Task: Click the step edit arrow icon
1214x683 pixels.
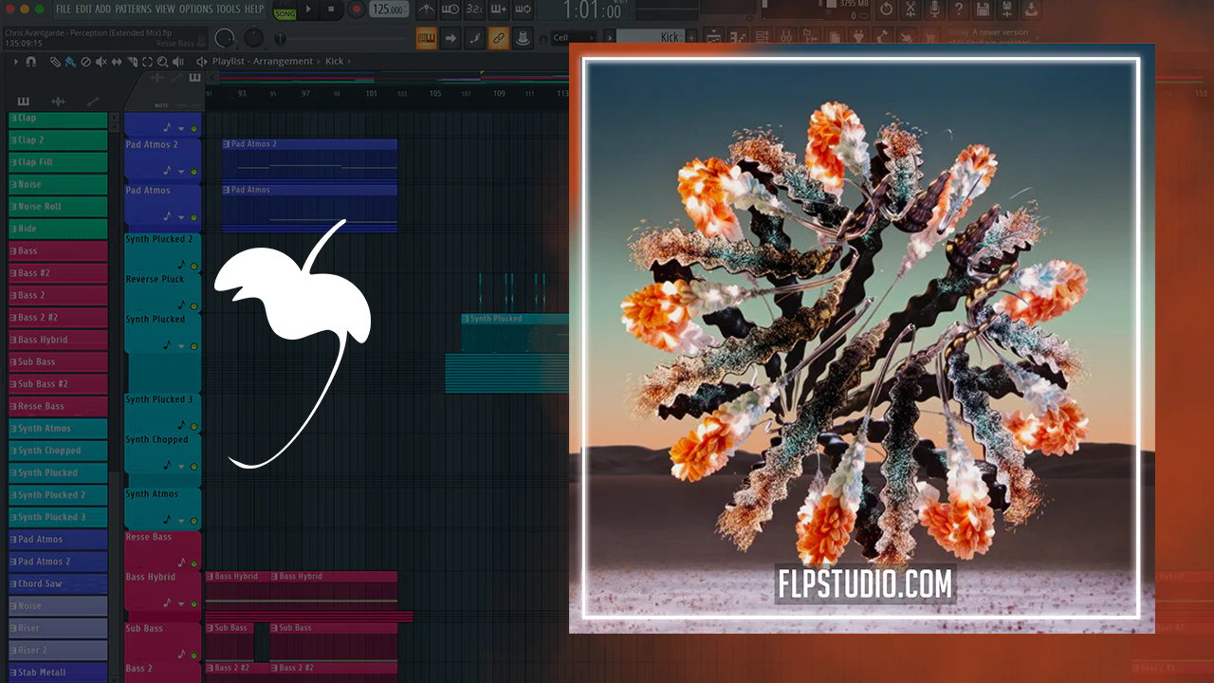Action: pos(451,39)
